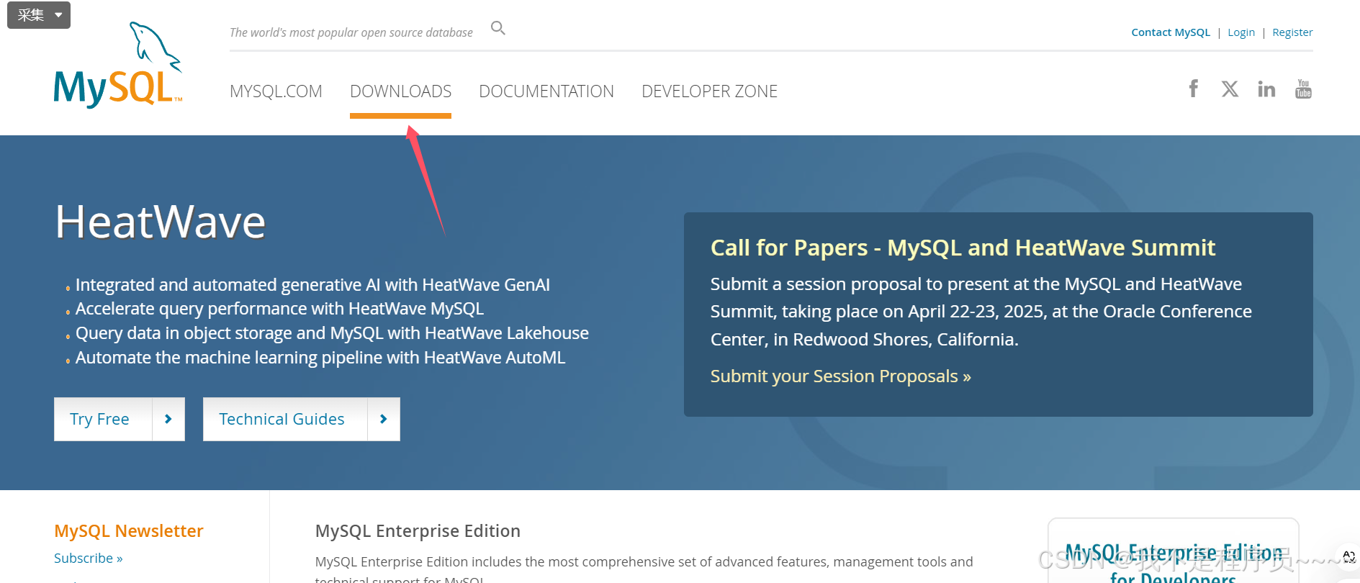Click the MySQL Newsletter heading

pyautogui.click(x=129, y=531)
